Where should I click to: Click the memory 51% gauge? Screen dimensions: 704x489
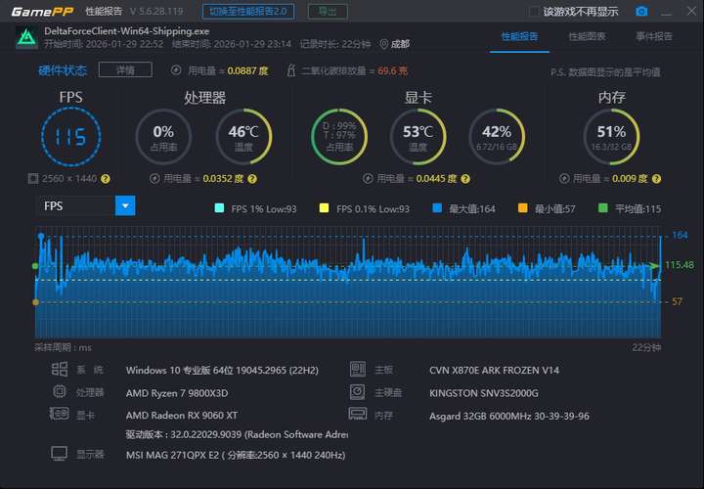(x=611, y=137)
